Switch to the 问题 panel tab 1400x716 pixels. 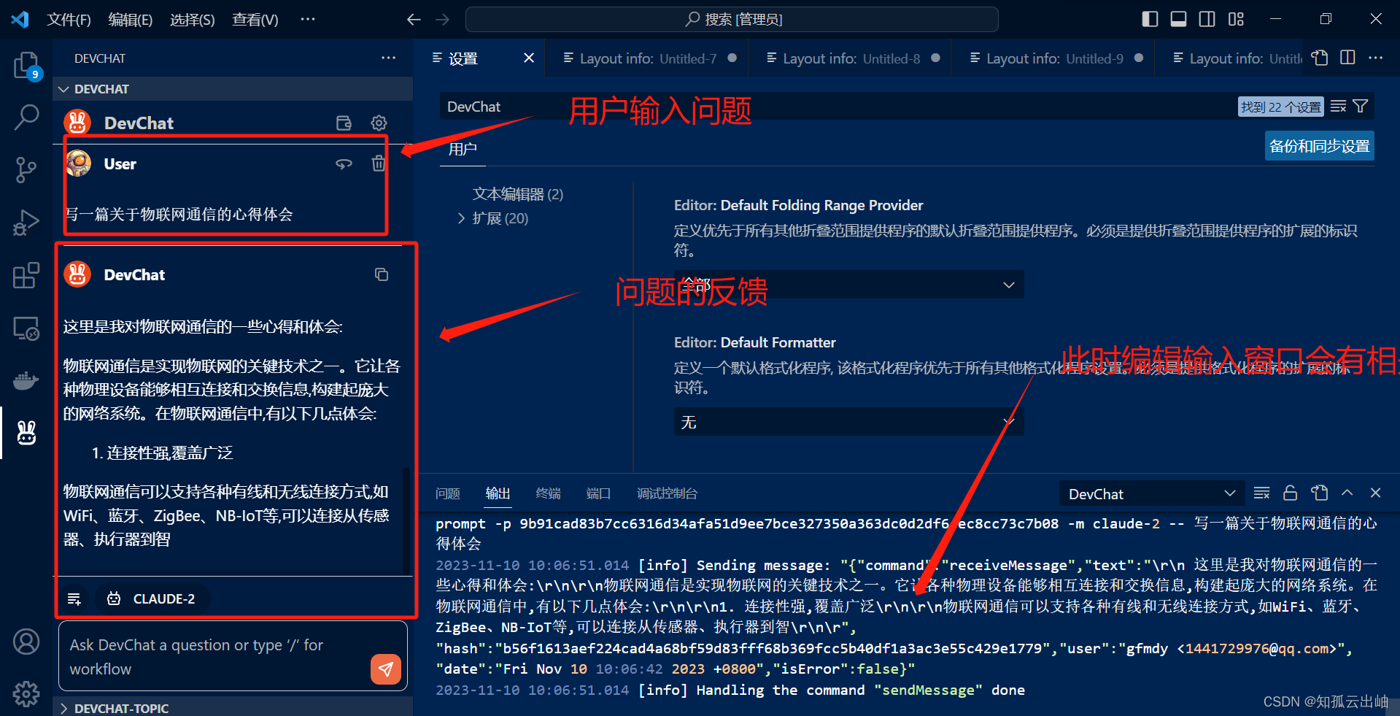(x=448, y=493)
